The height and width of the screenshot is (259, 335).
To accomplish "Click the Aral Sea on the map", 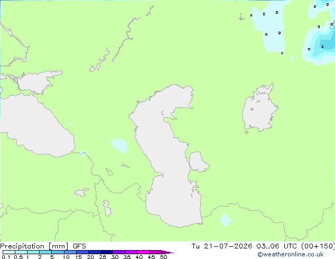I will [259, 109].
